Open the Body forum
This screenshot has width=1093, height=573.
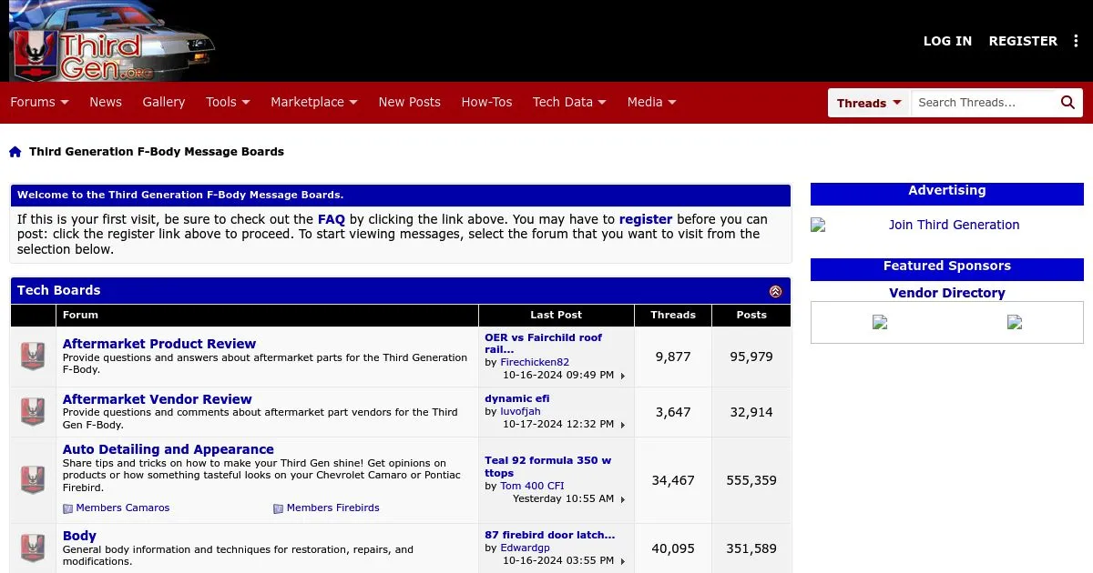coord(79,537)
